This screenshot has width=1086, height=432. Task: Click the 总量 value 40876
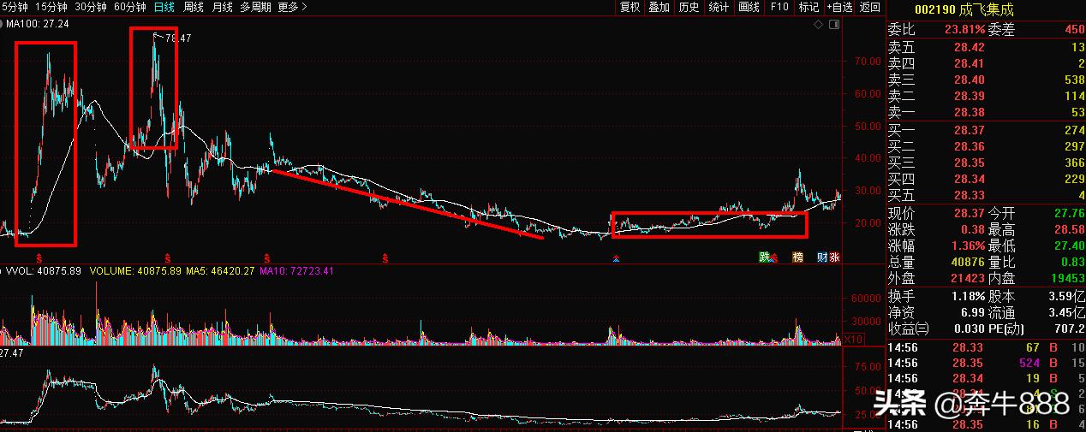tap(967, 262)
